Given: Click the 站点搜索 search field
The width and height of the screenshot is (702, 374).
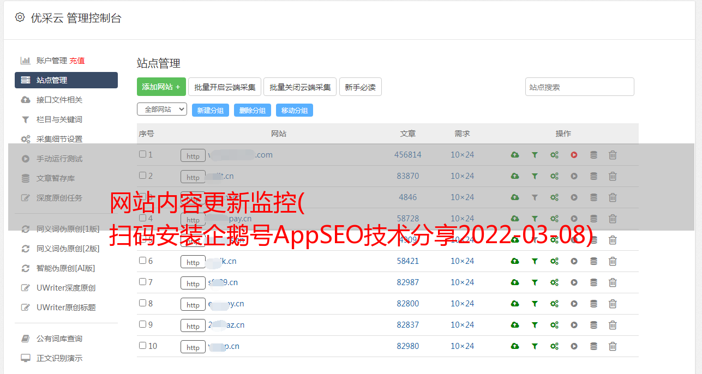Looking at the screenshot, I should coord(579,87).
